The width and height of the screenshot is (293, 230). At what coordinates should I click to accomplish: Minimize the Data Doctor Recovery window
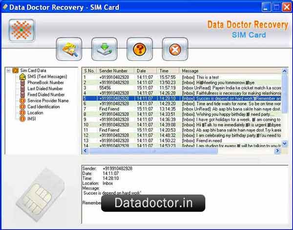[x=266, y=7]
